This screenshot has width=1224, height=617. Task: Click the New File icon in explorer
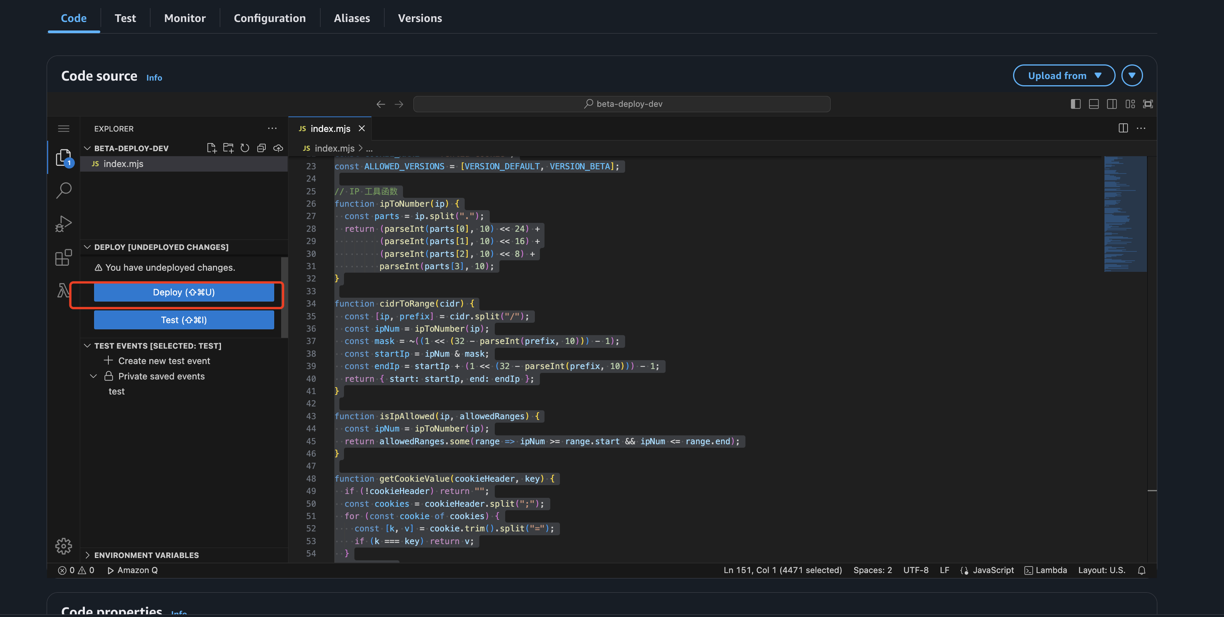[211, 148]
